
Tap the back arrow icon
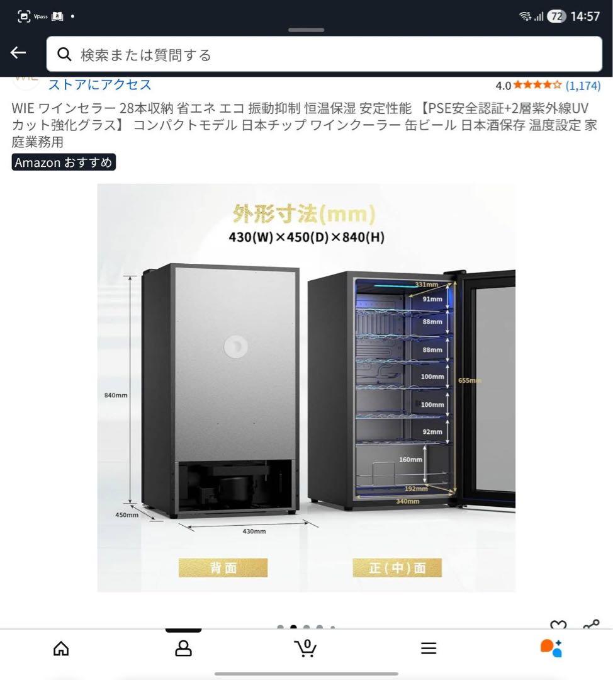coord(18,53)
